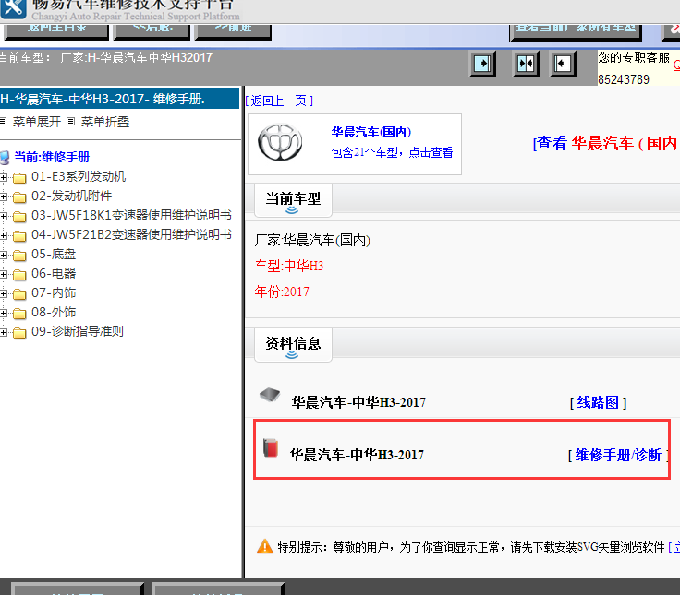
Task: Click the 菜单展开 list icon
Action: tap(3, 122)
